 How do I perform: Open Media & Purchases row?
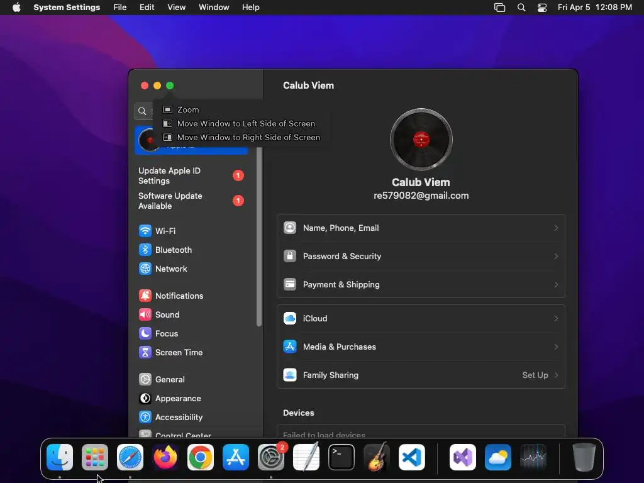[421, 347]
